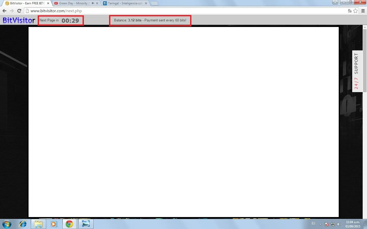Close the Taringa! tab

click(146, 3)
